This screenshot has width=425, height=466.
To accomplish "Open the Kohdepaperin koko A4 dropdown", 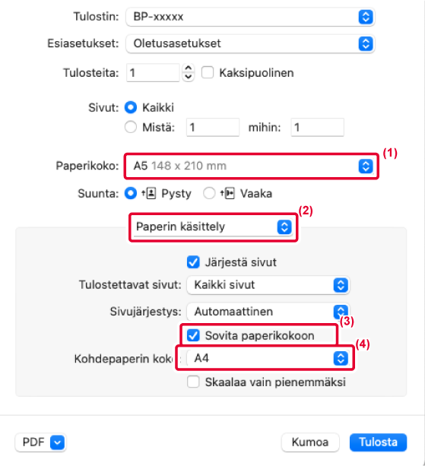I will (268, 358).
